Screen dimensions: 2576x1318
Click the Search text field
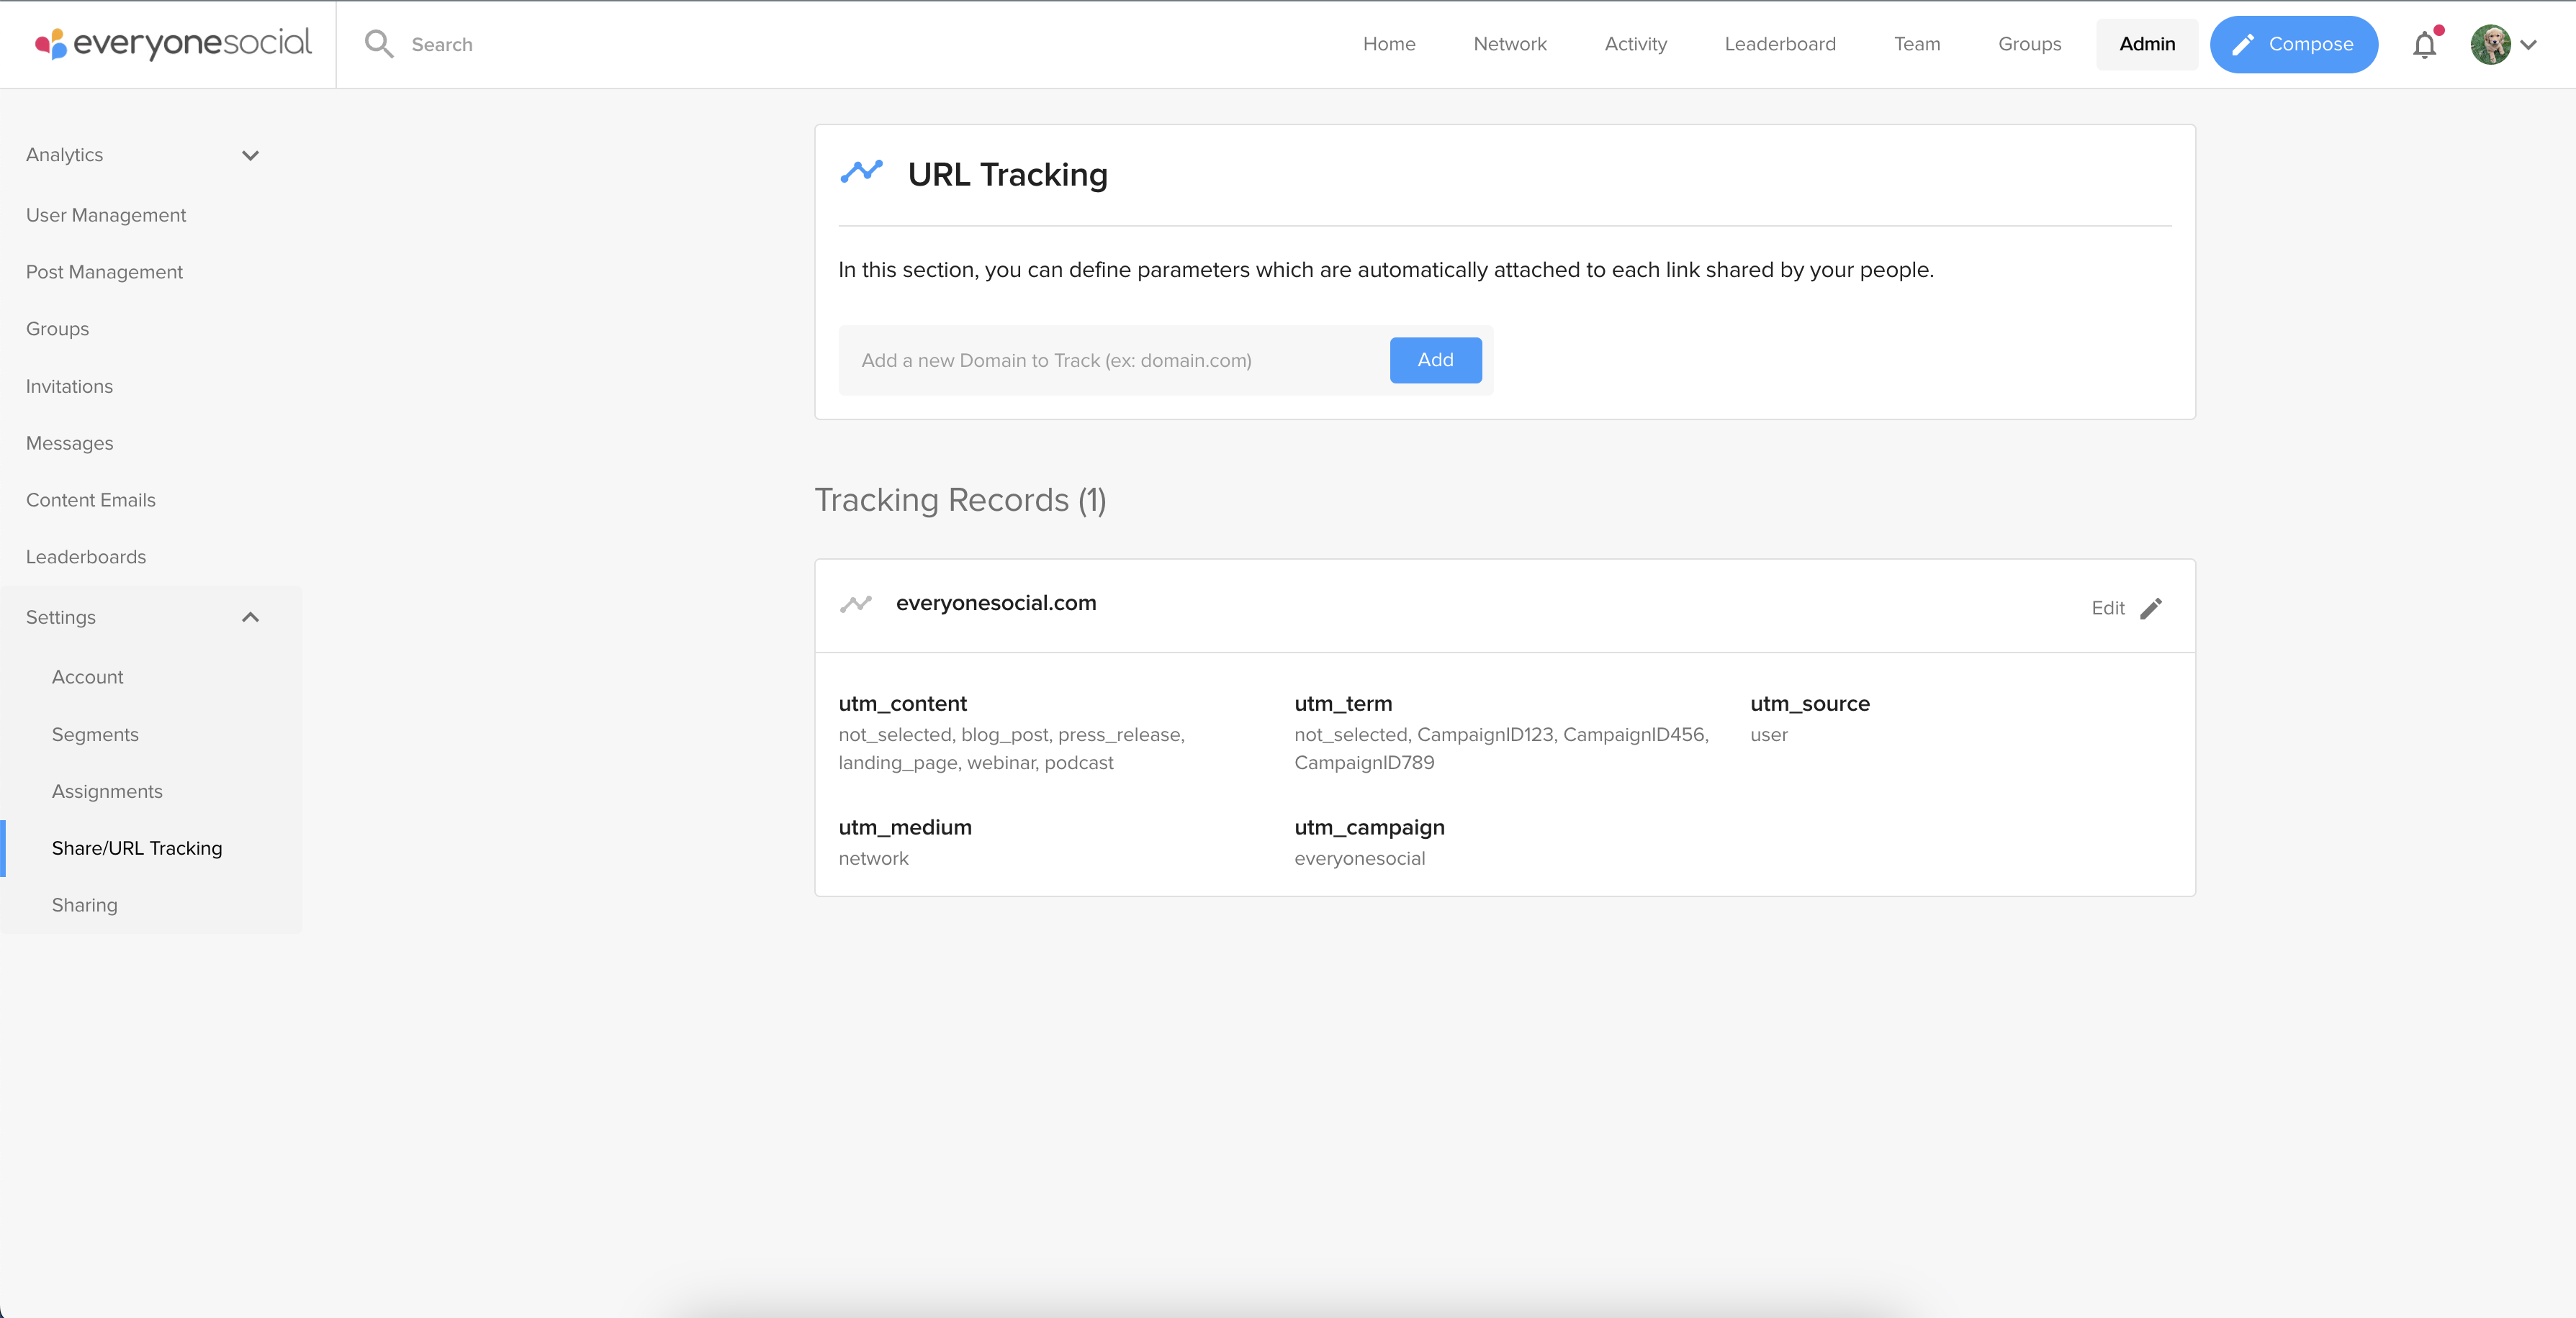point(600,44)
